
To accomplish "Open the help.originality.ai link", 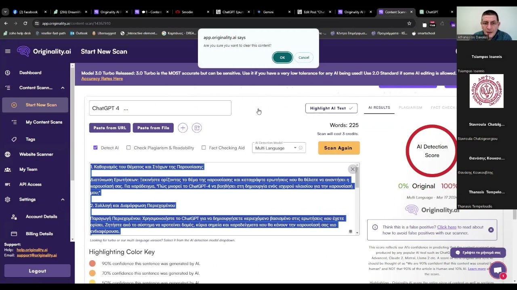I will pos(32,250).
